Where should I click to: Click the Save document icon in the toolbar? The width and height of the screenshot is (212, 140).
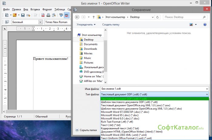pyautogui.click(x=22, y=15)
